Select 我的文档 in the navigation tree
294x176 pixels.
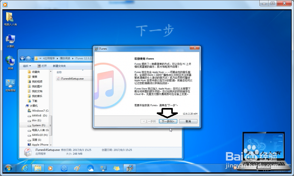click(35, 91)
